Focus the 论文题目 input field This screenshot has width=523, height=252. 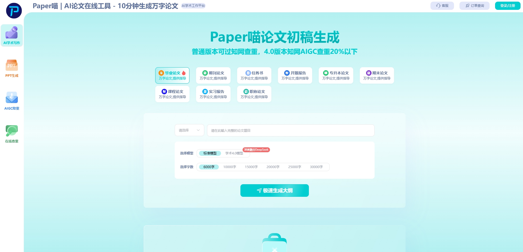(x=291, y=130)
